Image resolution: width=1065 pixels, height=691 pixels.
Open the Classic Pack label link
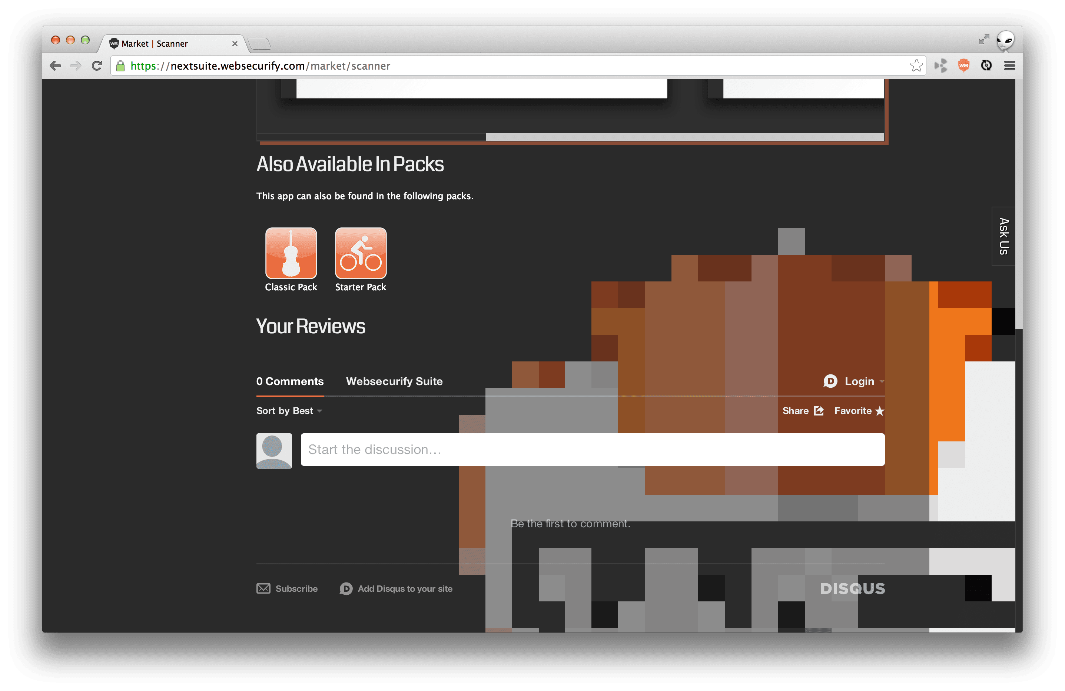point(291,287)
